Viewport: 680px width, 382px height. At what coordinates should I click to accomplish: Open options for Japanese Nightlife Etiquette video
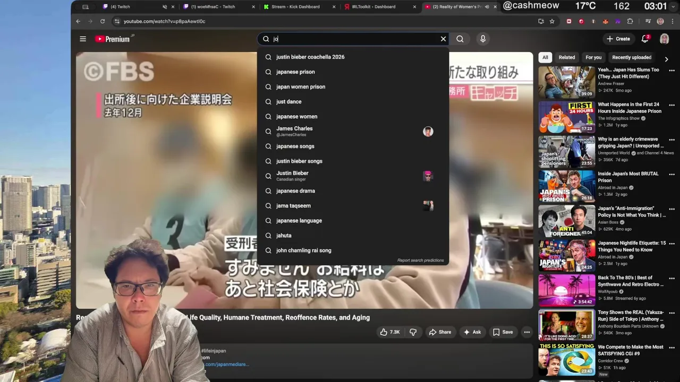(x=671, y=244)
